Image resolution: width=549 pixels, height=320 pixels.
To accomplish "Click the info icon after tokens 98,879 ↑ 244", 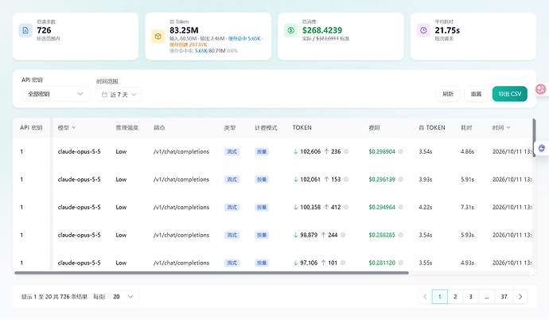I will [343, 235].
